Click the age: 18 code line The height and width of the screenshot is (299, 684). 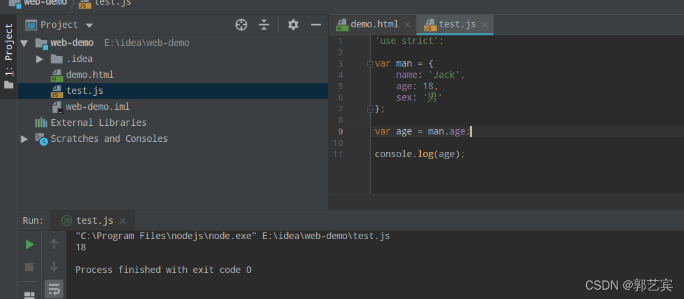(x=417, y=87)
